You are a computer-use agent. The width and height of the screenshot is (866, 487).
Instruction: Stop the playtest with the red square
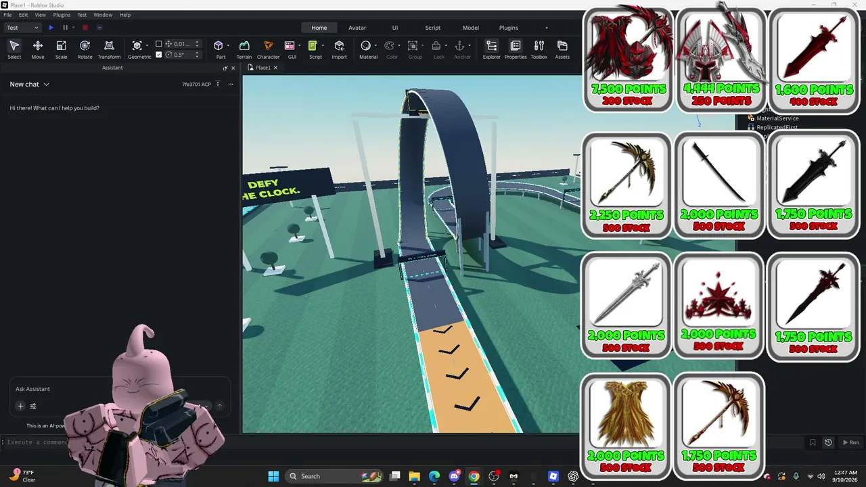85,28
